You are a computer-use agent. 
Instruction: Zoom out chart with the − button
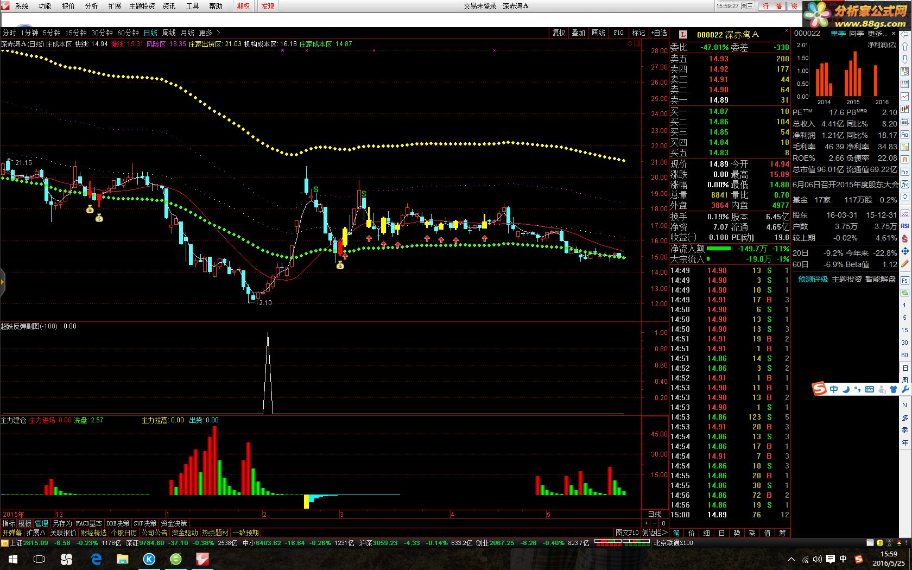[x=655, y=523]
